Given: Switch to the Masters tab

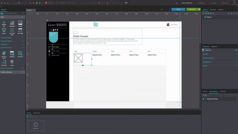Looking at the screenshot, I should click(x=221, y=10).
